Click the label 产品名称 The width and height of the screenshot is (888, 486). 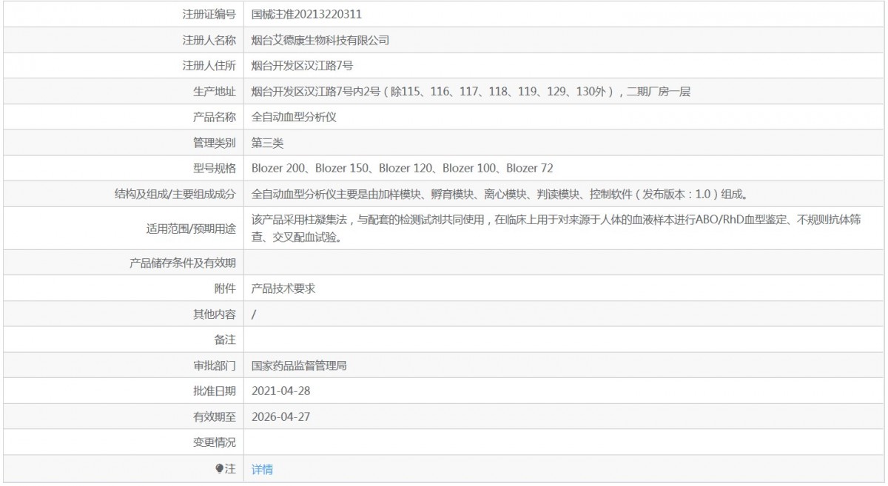point(215,117)
